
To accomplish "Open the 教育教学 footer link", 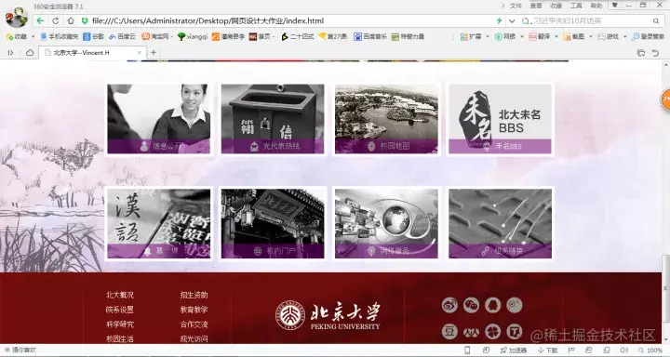I will 194,310.
